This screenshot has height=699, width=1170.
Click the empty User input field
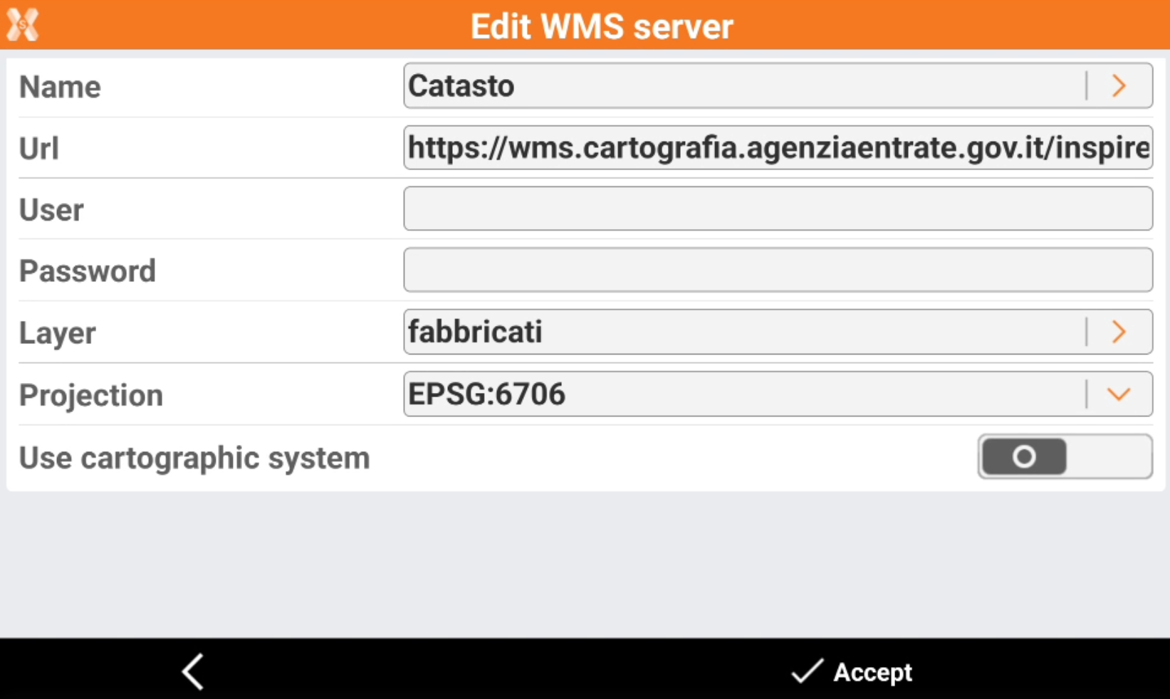(778, 209)
